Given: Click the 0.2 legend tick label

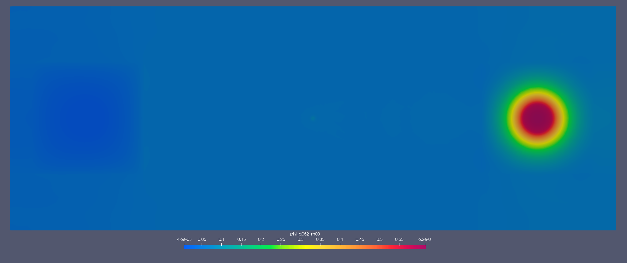Looking at the screenshot, I should point(261,239).
